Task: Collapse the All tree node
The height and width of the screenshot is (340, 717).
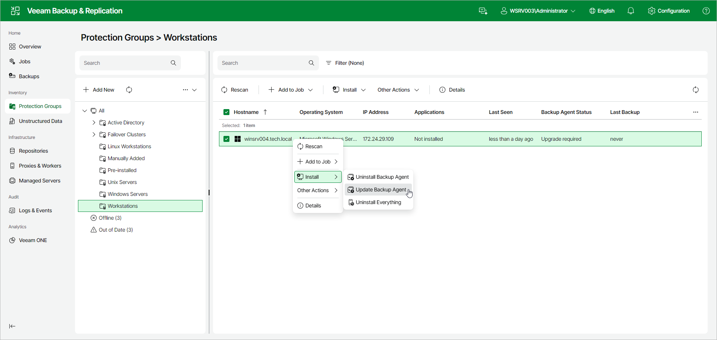Action: (x=85, y=111)
